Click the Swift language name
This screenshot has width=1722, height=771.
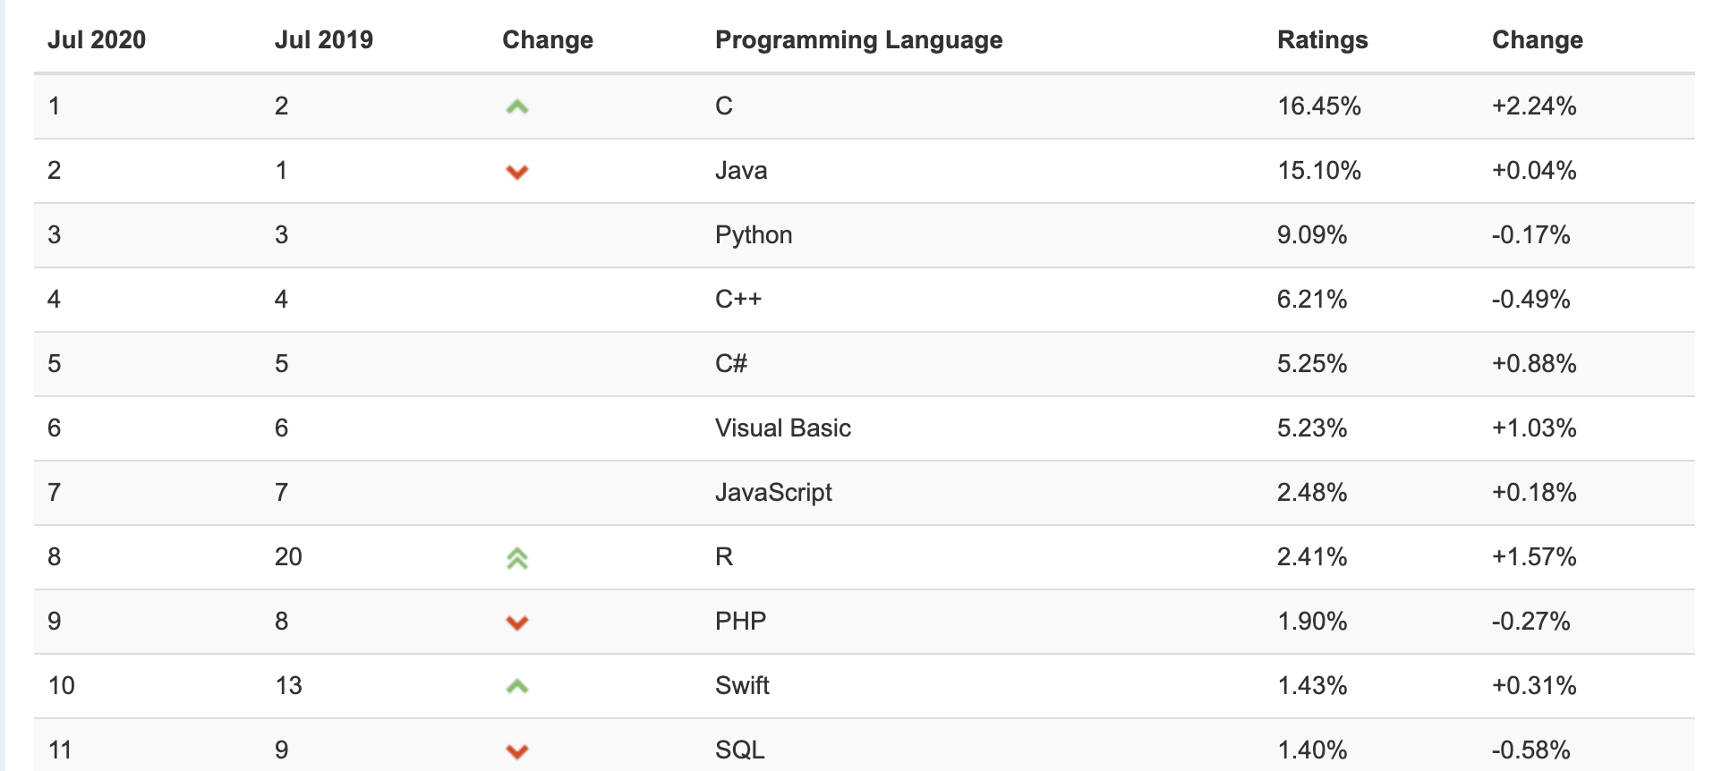[742, 686]
